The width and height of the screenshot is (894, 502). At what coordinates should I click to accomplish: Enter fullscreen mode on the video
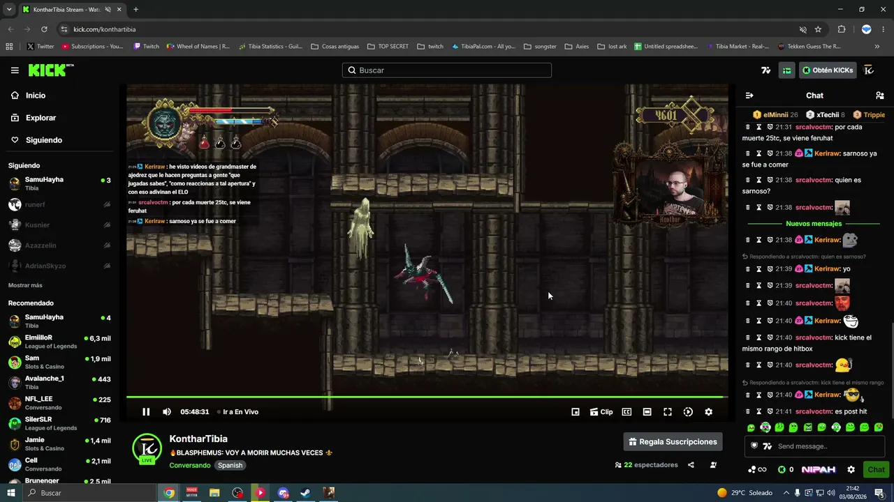pyautogui.click(x=668, y=412)
